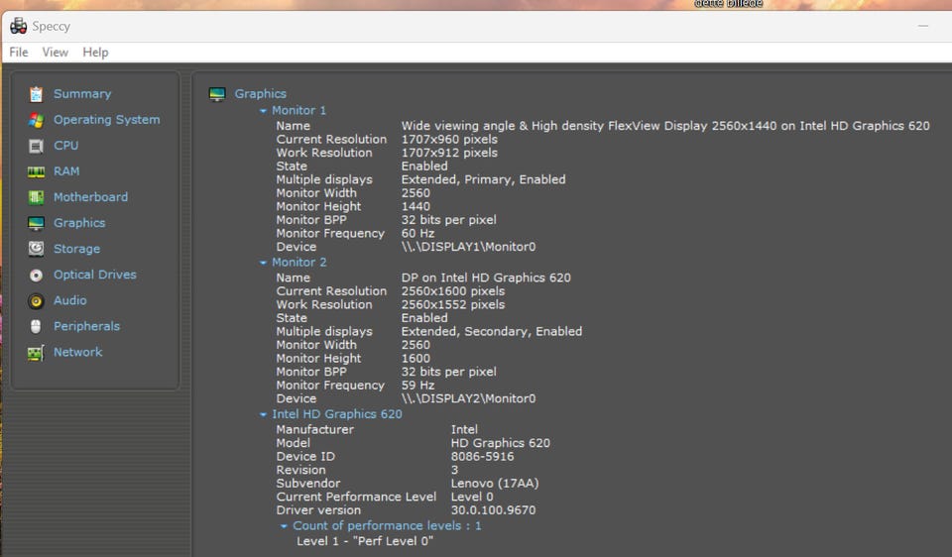Screen dimensions: 952x557
Task: Click driver version '30.0.100.9670'
Action: pyautogui.click(x=493, y=510)
